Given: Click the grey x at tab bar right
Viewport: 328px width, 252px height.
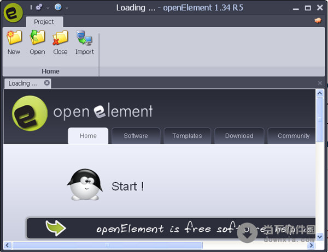Looking at the screenshot, I should pos(320,83).
